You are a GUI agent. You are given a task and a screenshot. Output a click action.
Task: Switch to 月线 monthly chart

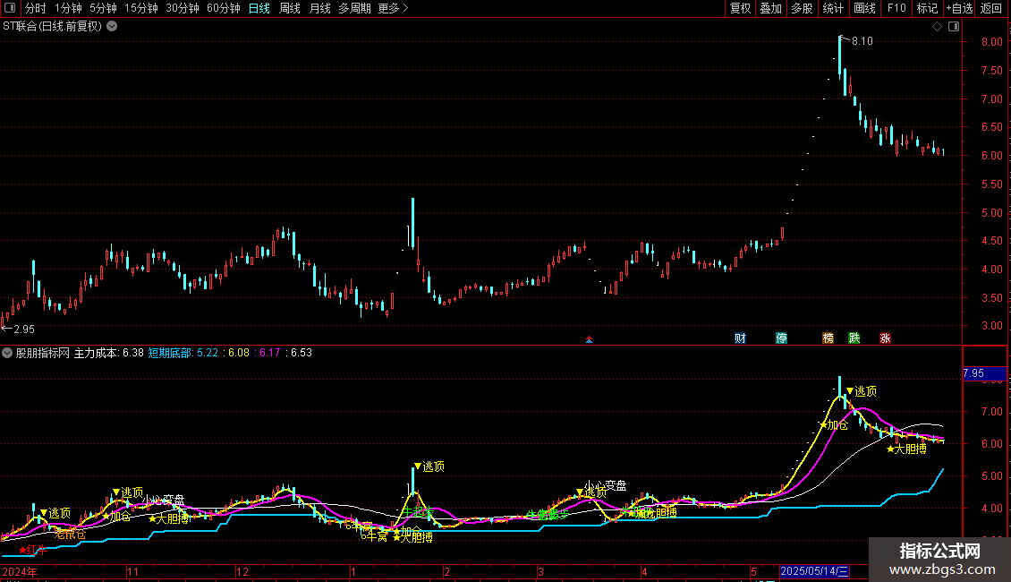click(319, 8)
